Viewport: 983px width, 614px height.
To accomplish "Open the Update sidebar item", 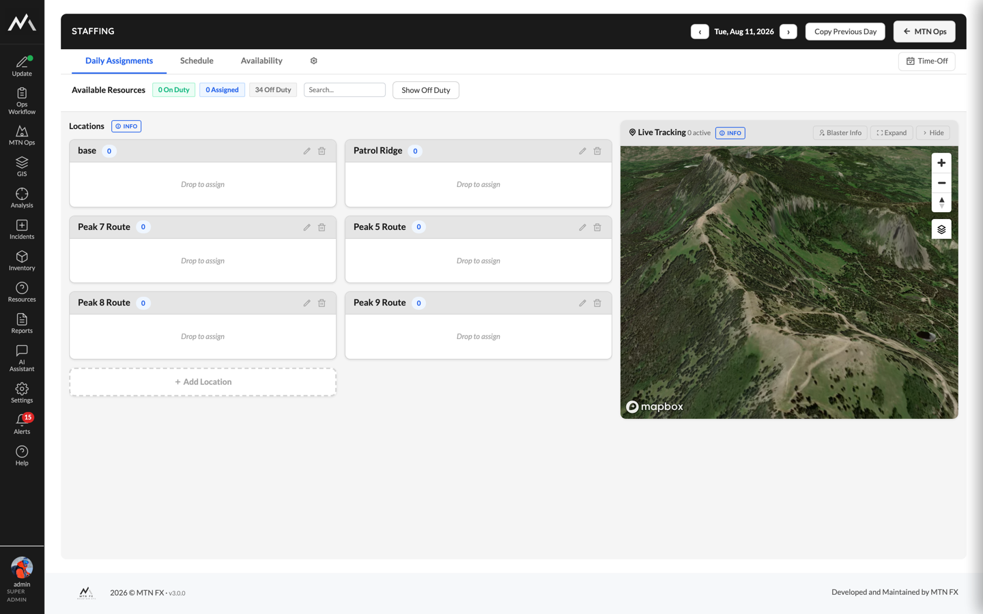I will click(x=22, y=66).
